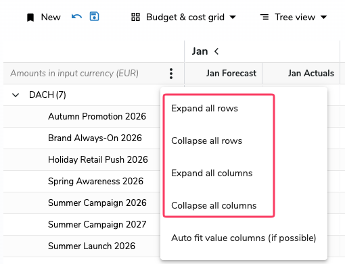Click the grid icon beside Budget & cost grid

point(135,17)
